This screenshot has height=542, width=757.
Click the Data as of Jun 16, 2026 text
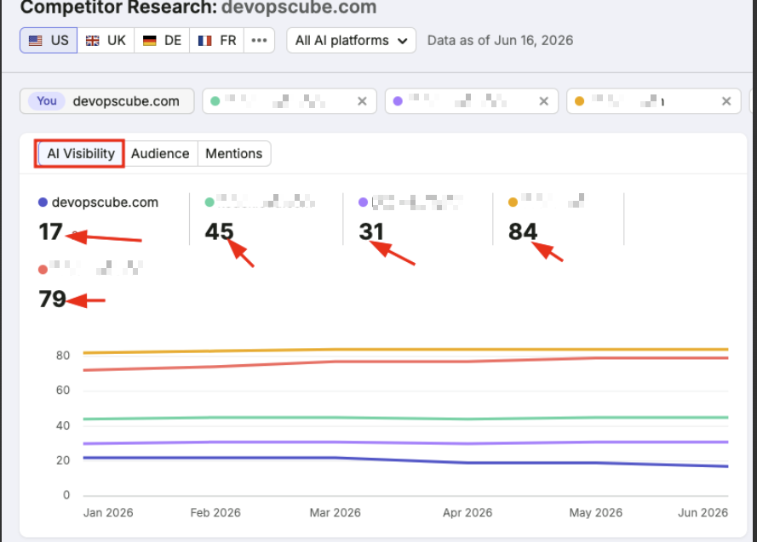point(500,41)
